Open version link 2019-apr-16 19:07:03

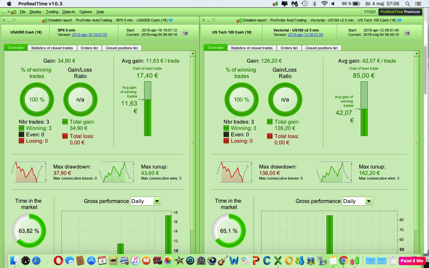tap(89, 35)
